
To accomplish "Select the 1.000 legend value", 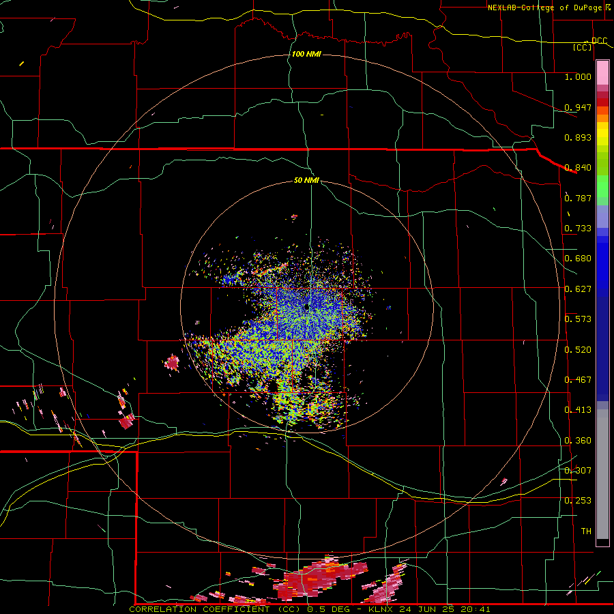I will 578,76.
